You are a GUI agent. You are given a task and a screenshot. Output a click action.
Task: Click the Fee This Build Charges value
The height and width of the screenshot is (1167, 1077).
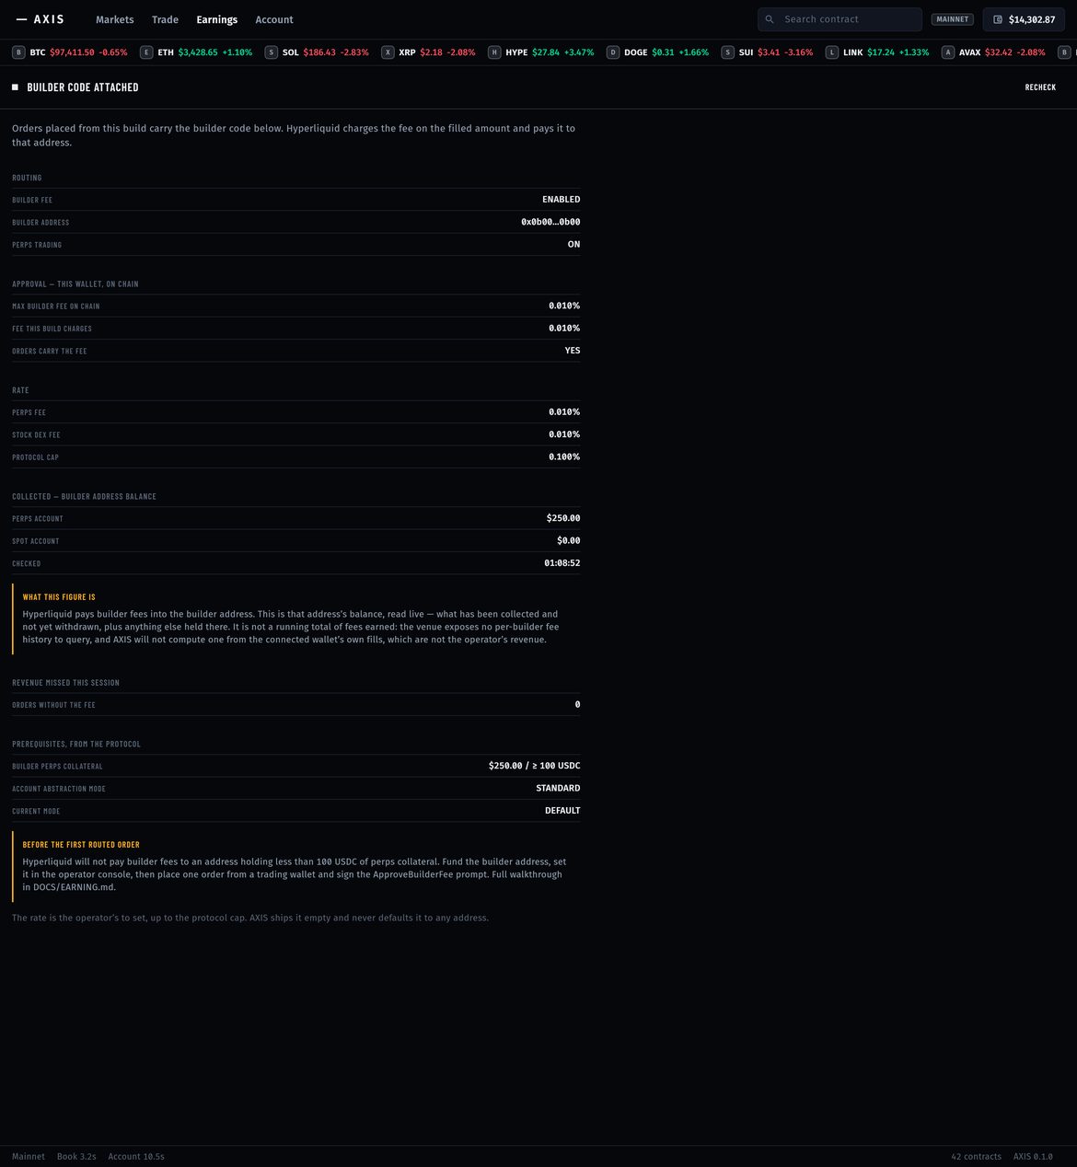(564, 329)
